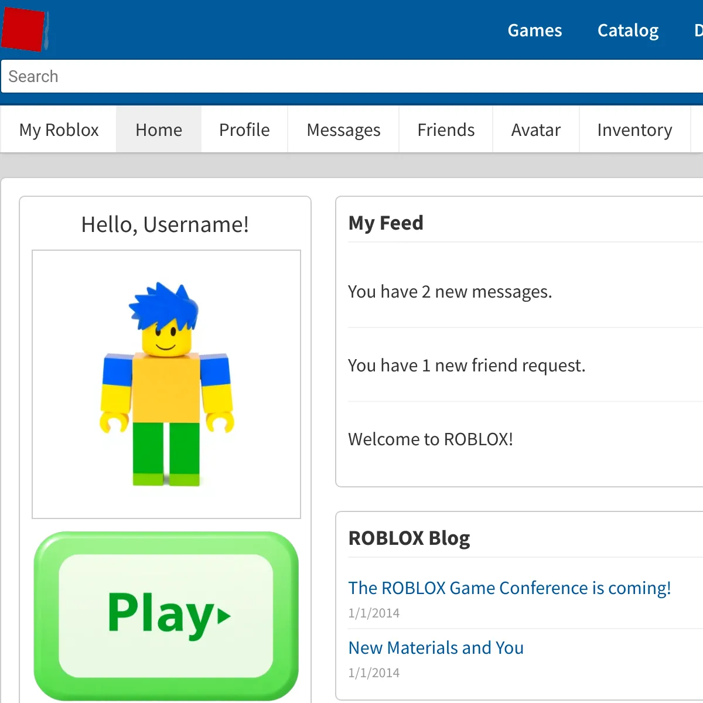Select the 'Welcome to ROBLOX!' feed entry
This screenshot has width=703, height=703.
pyautogui.click(x=431, y=439)
